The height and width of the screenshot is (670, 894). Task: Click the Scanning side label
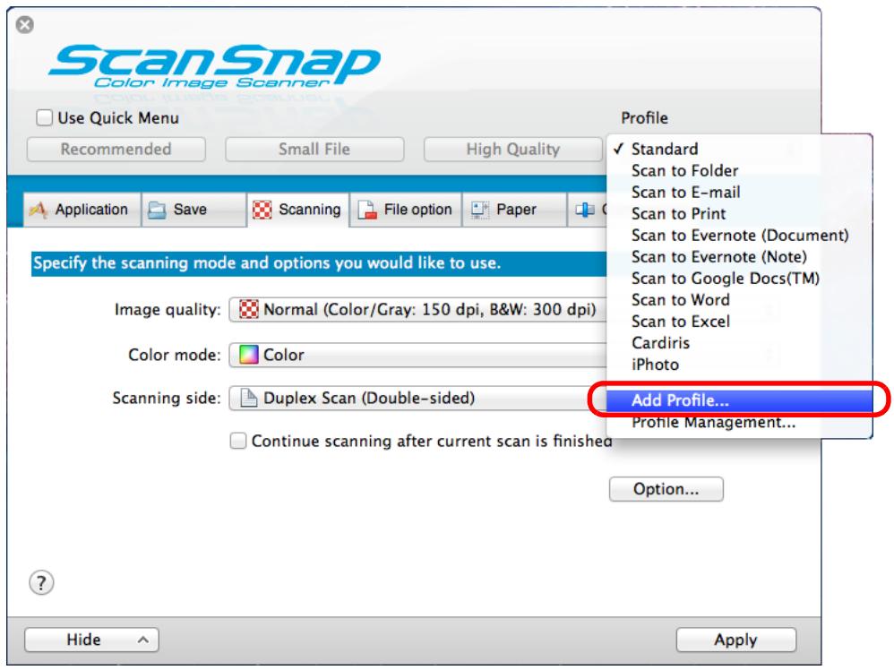(167, 398)
